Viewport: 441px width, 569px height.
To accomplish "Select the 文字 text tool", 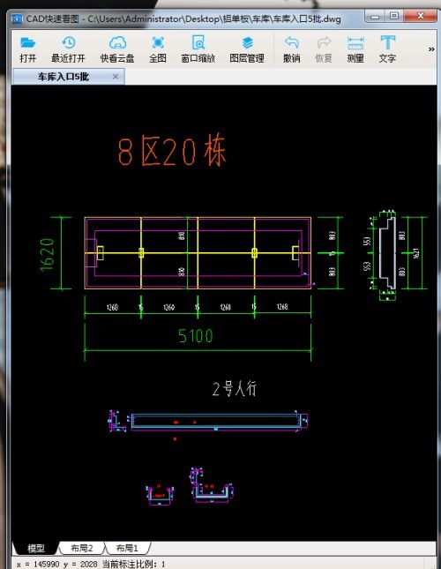I will pyautogui.click(x=387, y=49).
